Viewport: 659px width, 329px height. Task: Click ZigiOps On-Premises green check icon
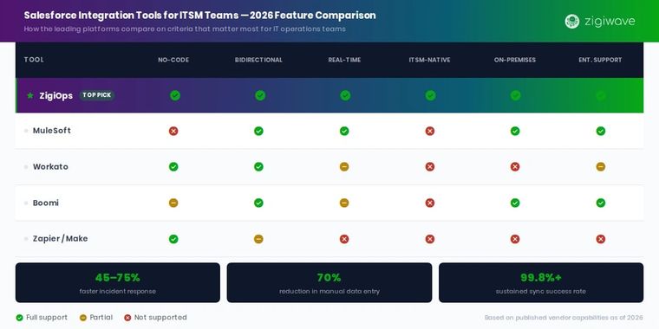[516, 96]
